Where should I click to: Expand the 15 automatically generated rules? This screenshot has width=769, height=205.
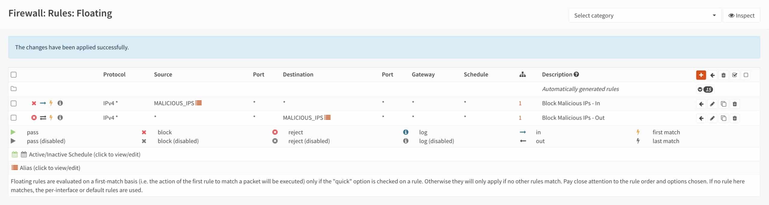pos(704,89)
